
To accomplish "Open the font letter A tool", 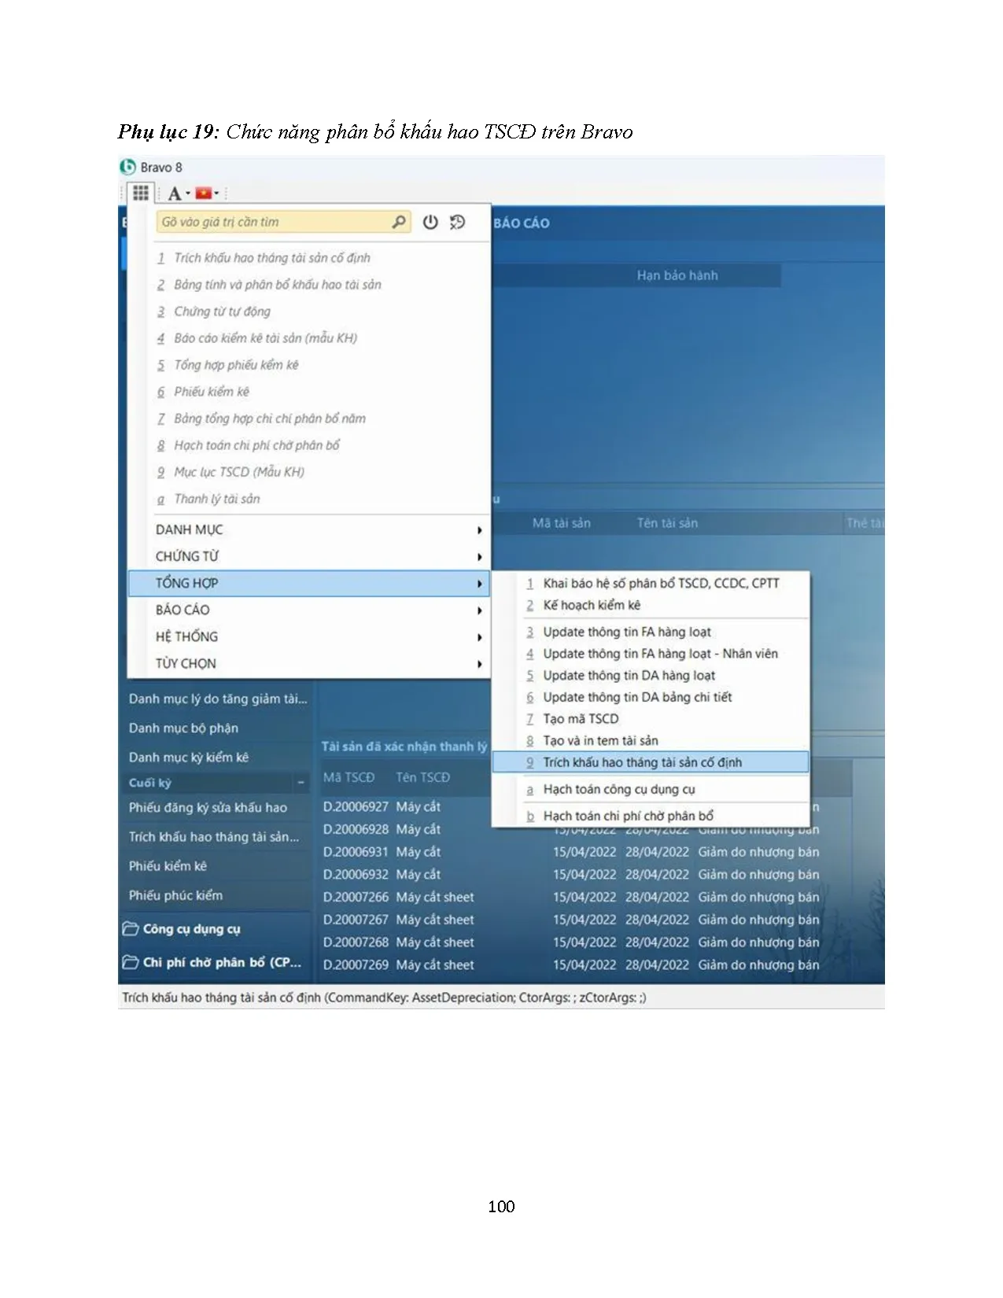I will [x=175, y=194].
